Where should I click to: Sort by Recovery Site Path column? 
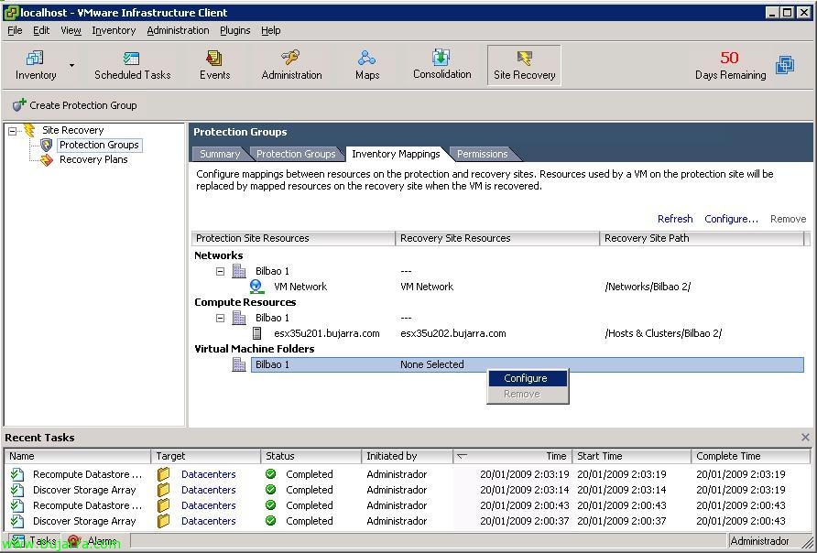coord(702,238)
